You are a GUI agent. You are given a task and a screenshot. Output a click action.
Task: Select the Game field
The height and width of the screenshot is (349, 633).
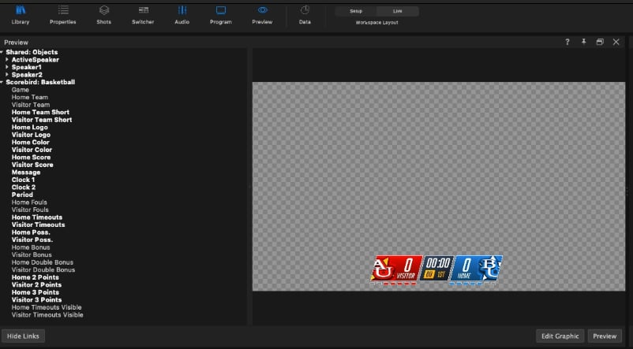[21, 90]
